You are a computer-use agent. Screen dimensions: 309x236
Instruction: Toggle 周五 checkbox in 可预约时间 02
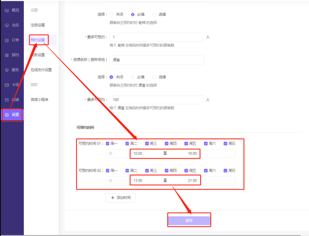coord(186,171)
